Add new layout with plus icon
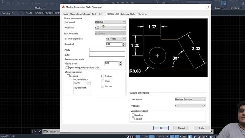This screenshot has height=138, width=245. [13, 136]
